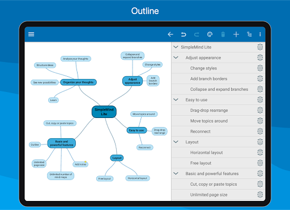The height and width of the screenshot is (210, 290).
Task: Open the three-dot overflow menu
Action: tap(260, 34)
